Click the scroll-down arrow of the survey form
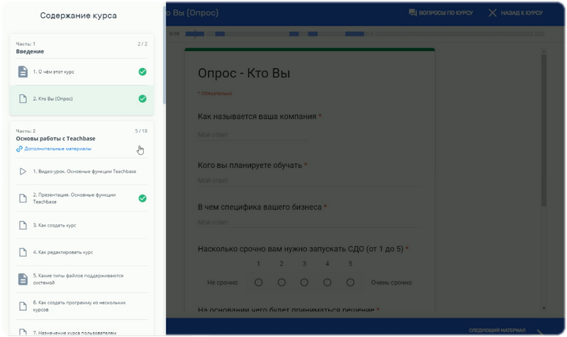567x337 pixels. coord(544,308)
